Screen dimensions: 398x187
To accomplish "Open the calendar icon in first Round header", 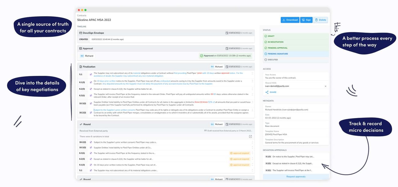I will point(227,124).
